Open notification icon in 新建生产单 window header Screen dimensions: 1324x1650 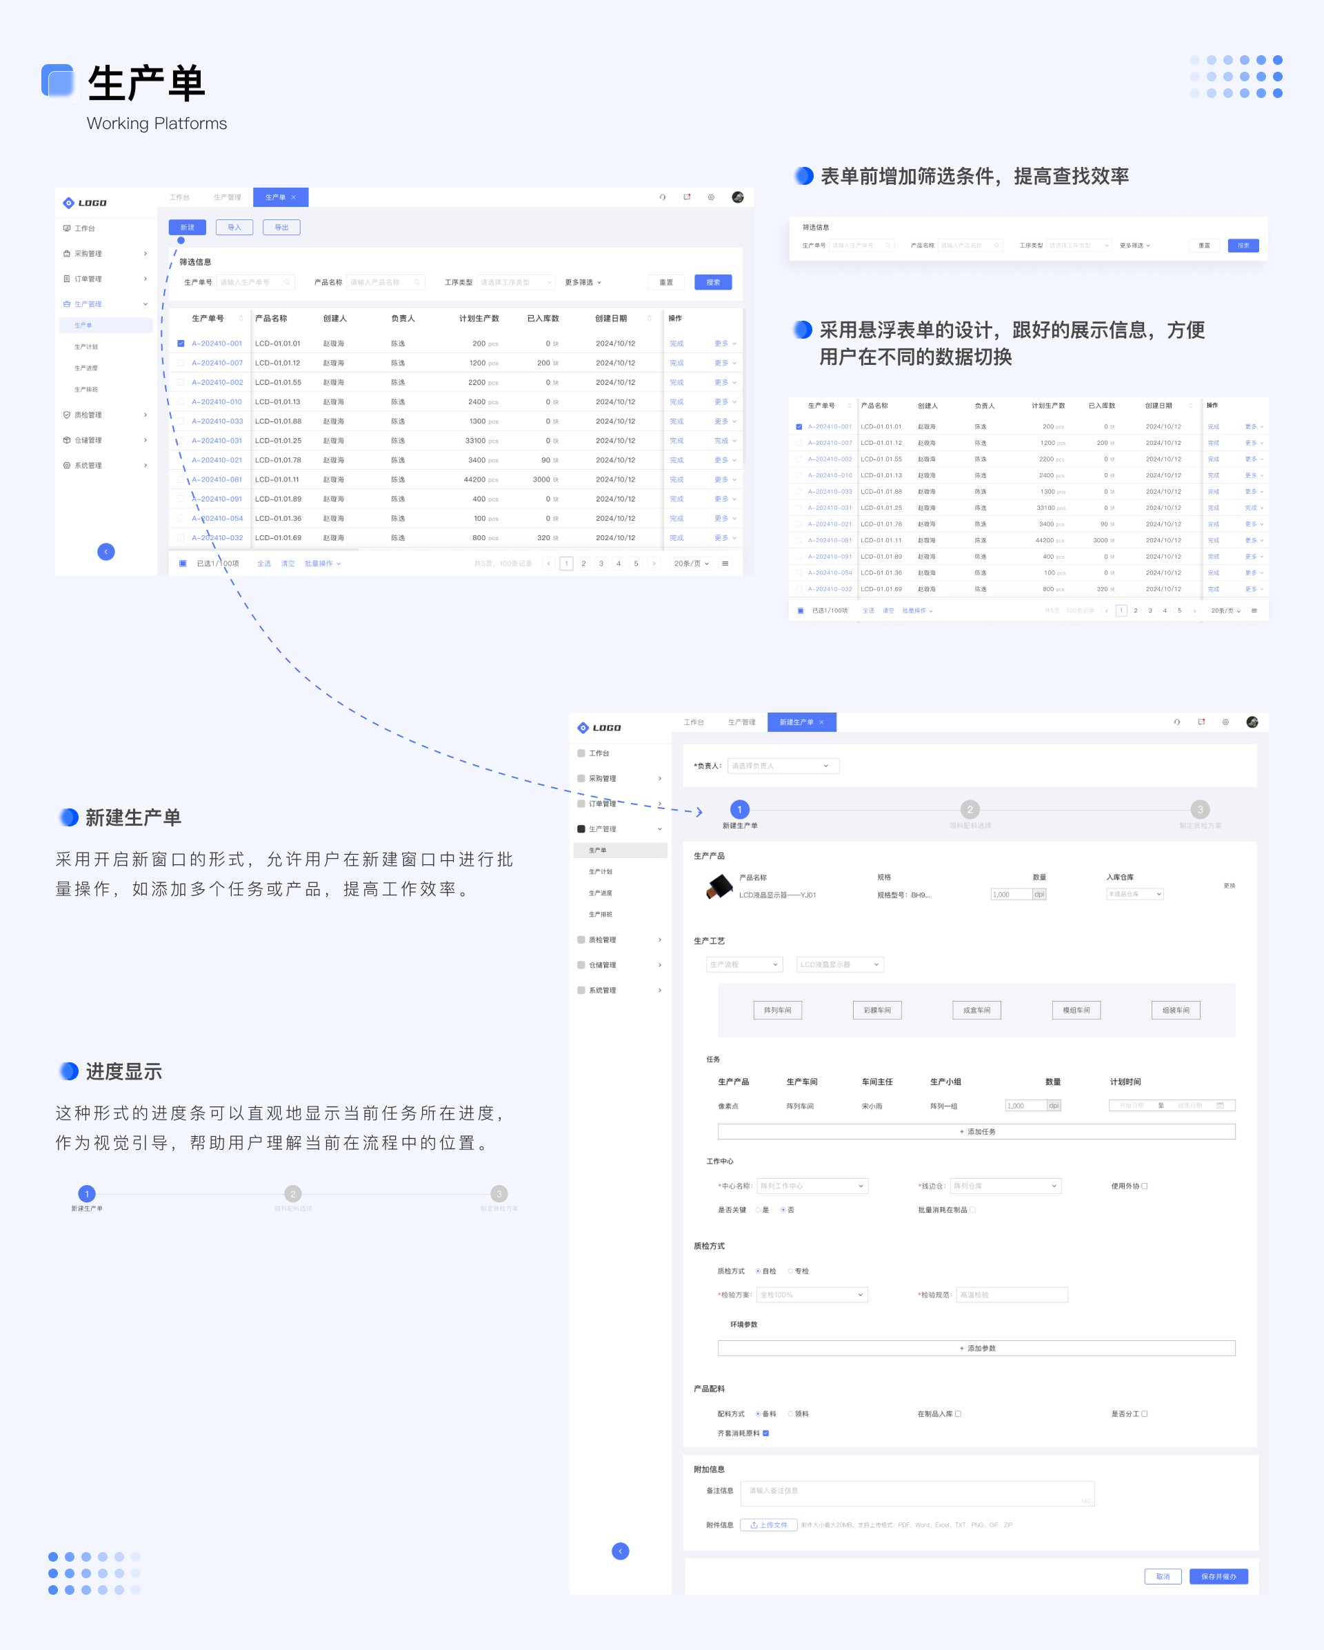tap(1201, 722)
